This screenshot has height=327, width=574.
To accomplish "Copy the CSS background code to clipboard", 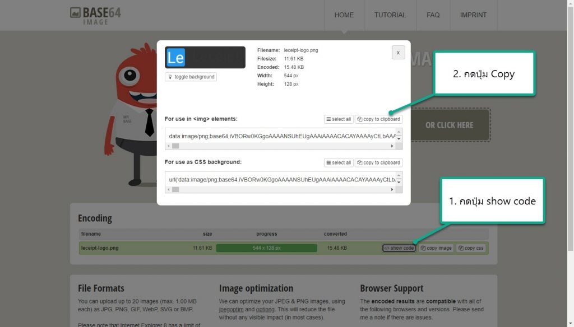I will pyautogui.click(x=378, y=162).
